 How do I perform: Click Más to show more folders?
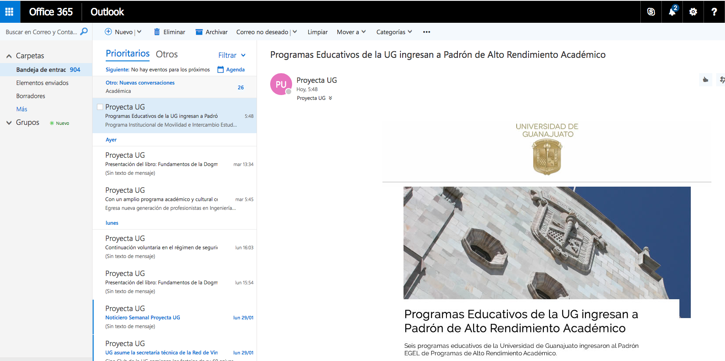(22, 109)
